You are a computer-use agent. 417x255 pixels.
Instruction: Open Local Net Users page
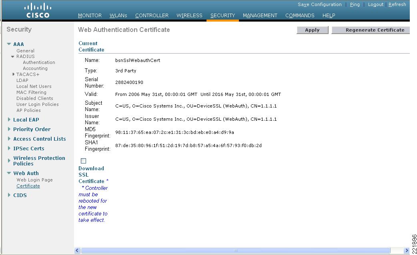[34, 86]
